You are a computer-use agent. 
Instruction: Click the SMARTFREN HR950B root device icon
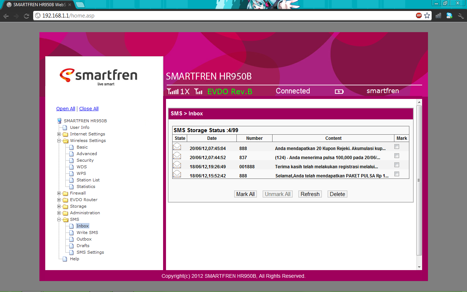point(59,121)
